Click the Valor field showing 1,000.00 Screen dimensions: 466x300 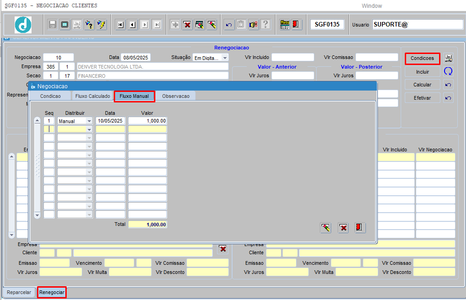pyautogui.click(x=148, y=121)
